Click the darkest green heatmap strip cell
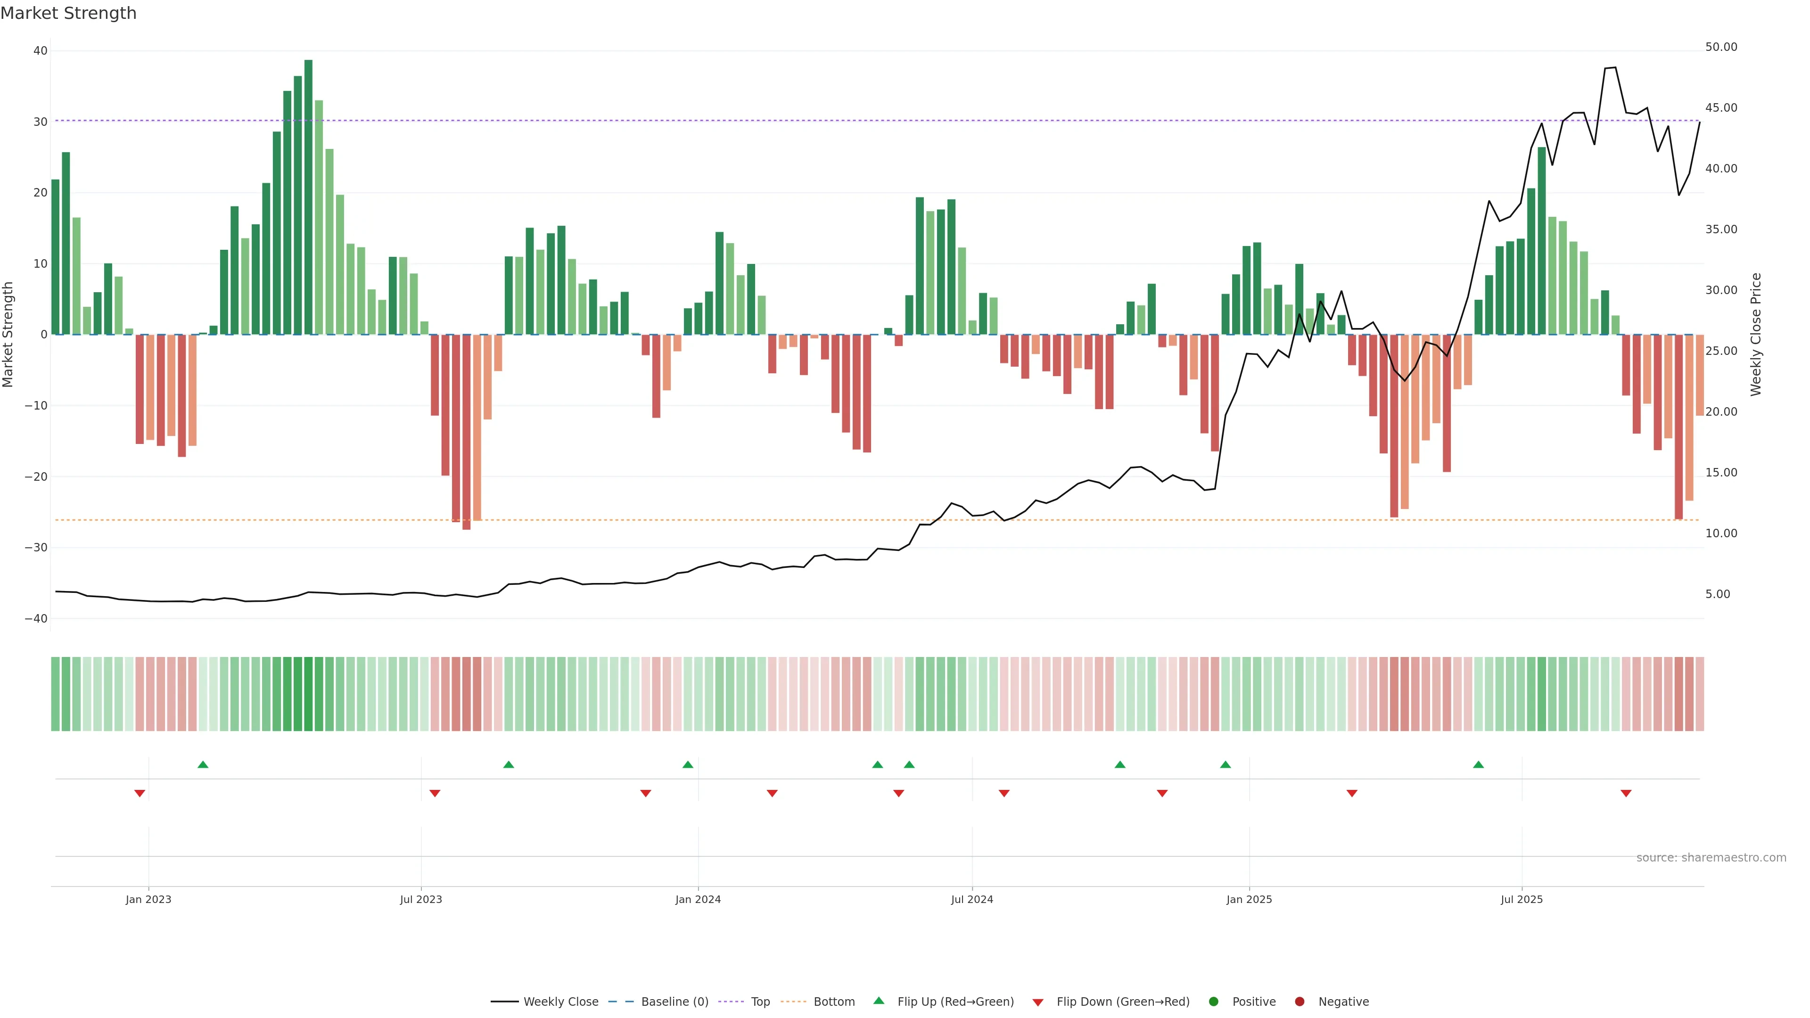This screenshot has height=1018, width=1810. coord(308,694)
